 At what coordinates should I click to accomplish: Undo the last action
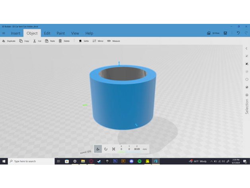[238, 33]
